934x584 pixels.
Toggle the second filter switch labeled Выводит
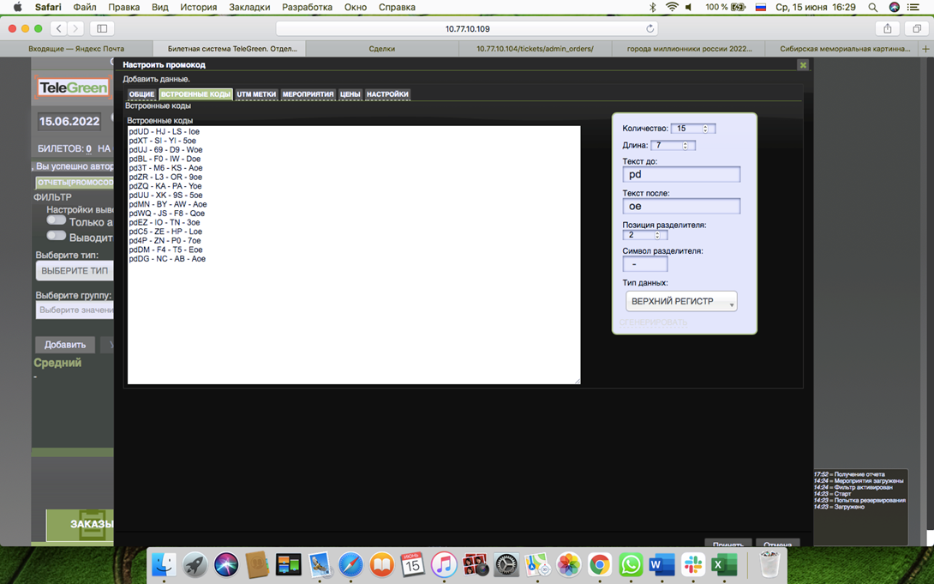57,236
